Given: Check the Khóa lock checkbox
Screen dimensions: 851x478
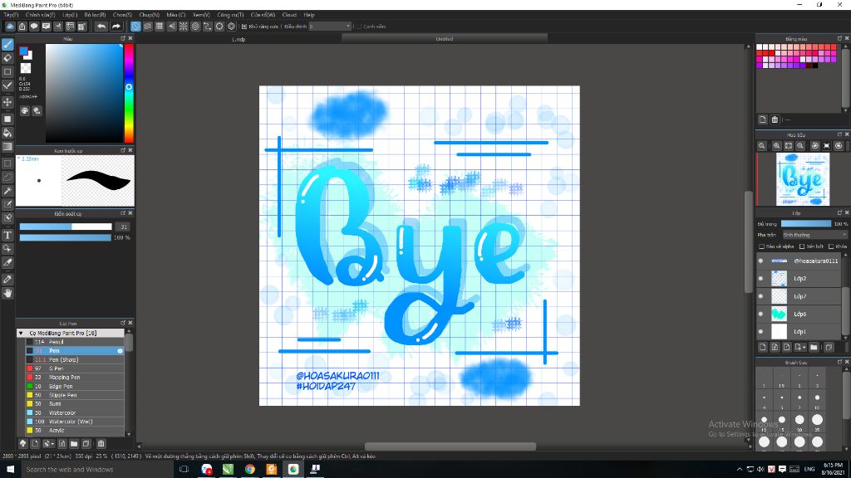Looking at the screenshot, I should [x=831, y=246].
